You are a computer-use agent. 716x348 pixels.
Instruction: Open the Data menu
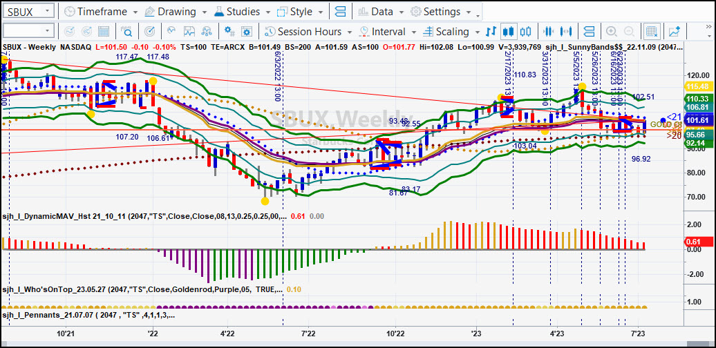(x=380, y=12)
